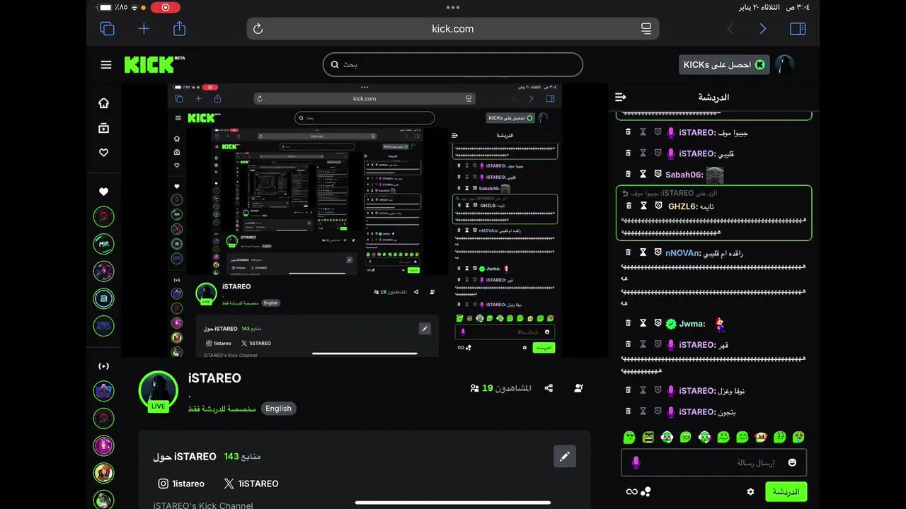This screenshot has width=906, height=509.
Task: Share the channel via share icon
Action: pos(548,388)
